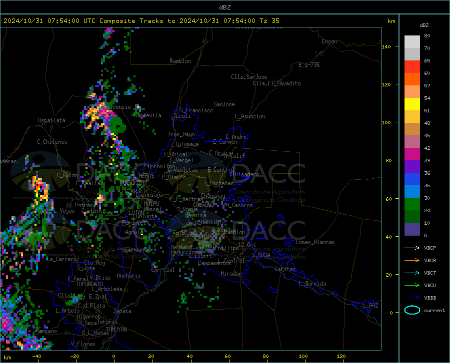Click the cyan 'current' ellipse icon
Viewport: 450px width, 363px height.
click(x=412, y=310)
